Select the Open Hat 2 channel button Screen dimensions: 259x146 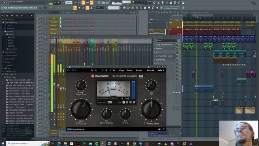point(54,33)
